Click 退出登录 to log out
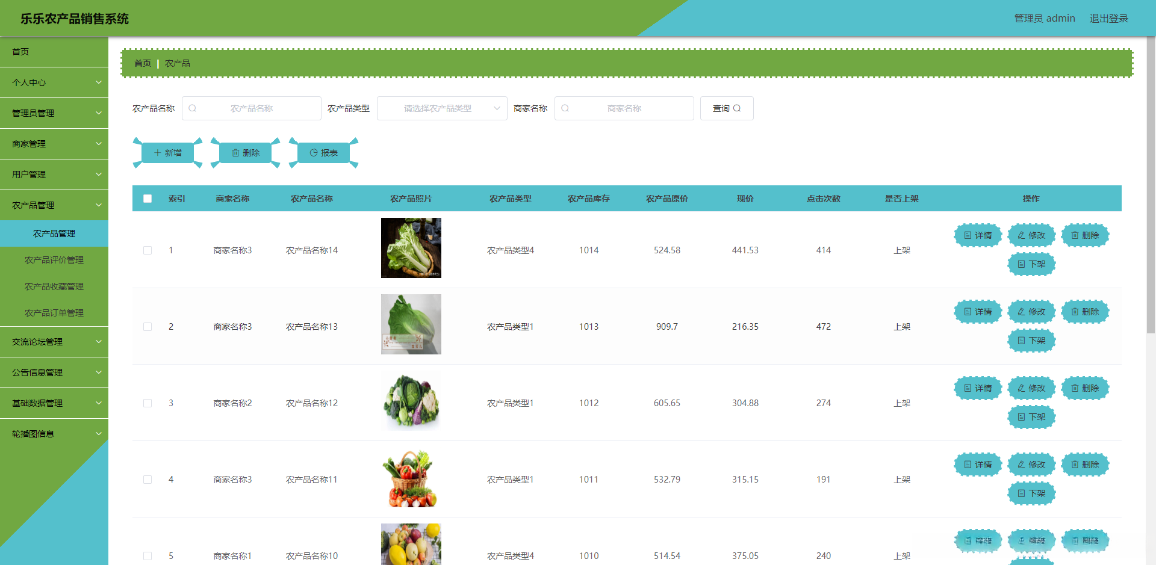The height and width of the screenshot is (565, 1156). (x=1108, y=18)
